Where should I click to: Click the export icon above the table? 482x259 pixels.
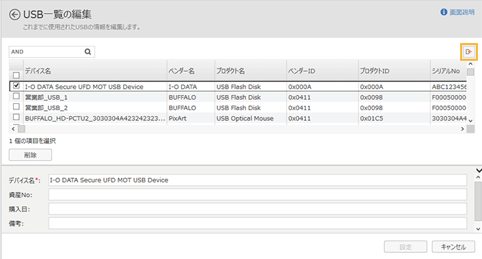(469, 52)
